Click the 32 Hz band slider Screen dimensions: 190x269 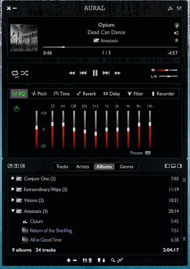coord(52,129)
